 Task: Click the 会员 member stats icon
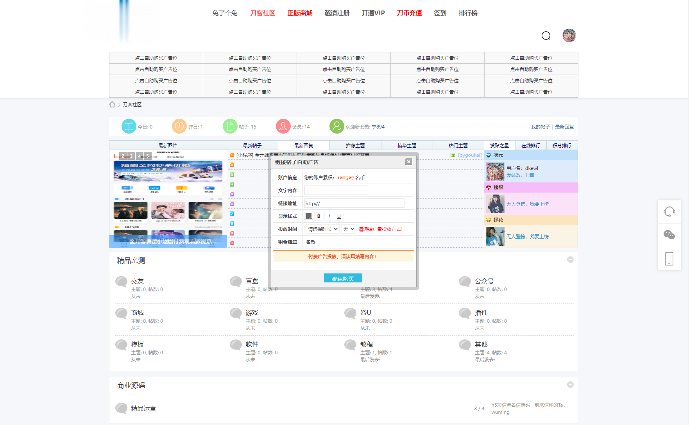click(x=283, y=126)
